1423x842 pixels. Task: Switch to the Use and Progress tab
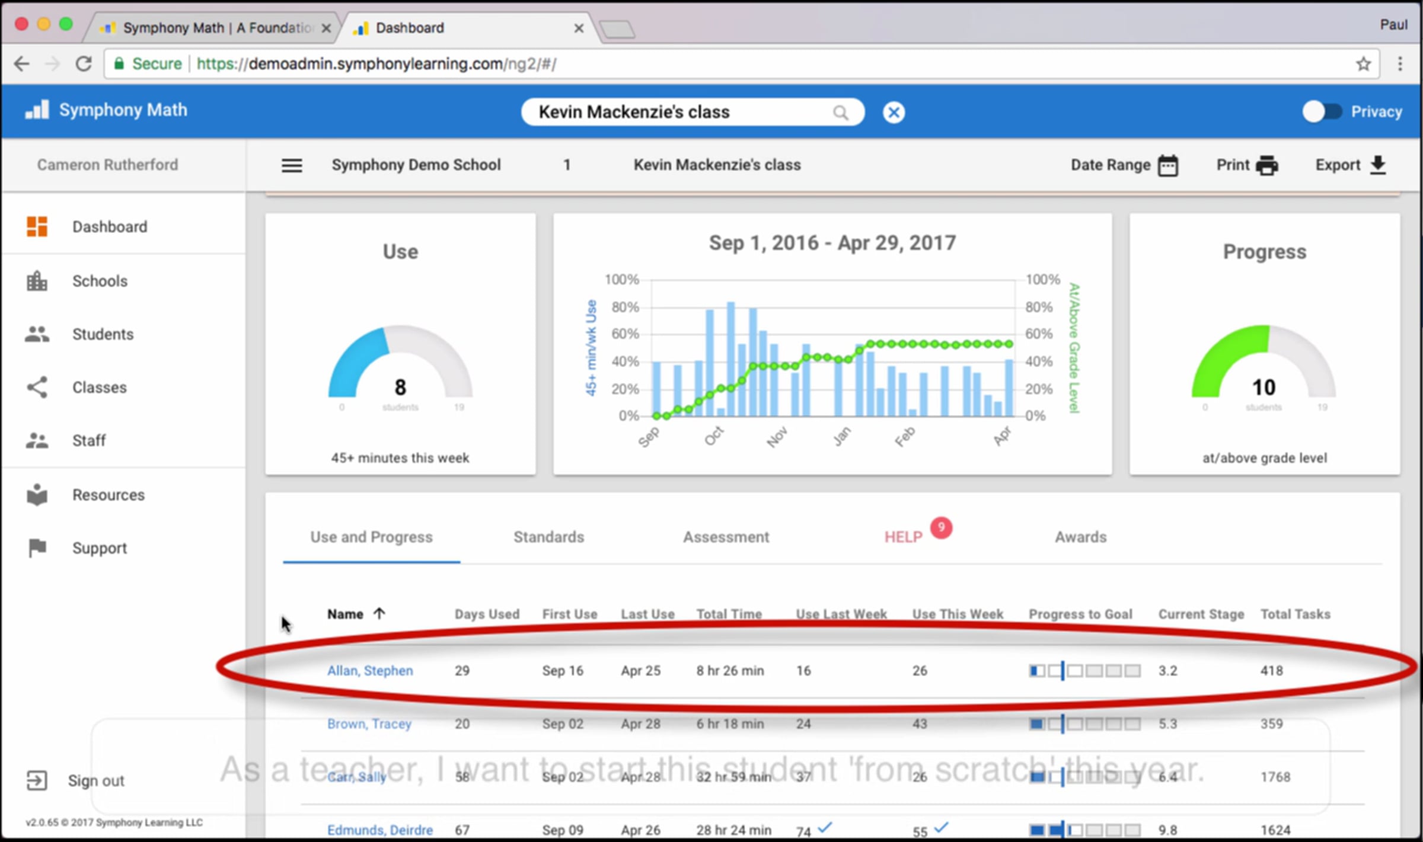[x=372, y=537]
